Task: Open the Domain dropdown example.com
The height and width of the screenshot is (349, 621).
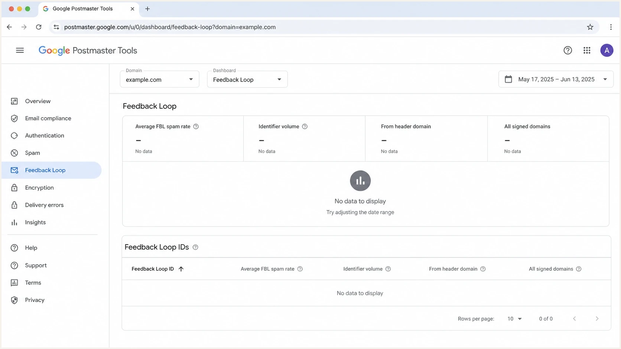Action: [160, 79]
